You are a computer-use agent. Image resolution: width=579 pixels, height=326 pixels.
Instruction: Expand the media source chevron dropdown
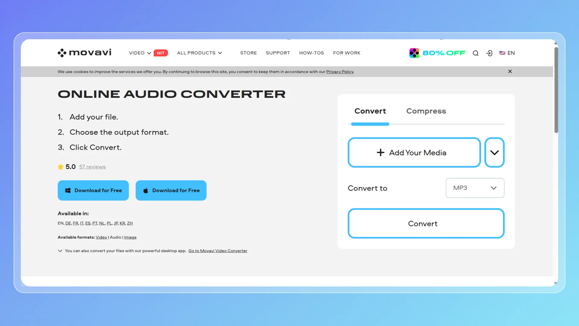click(494, 152)
